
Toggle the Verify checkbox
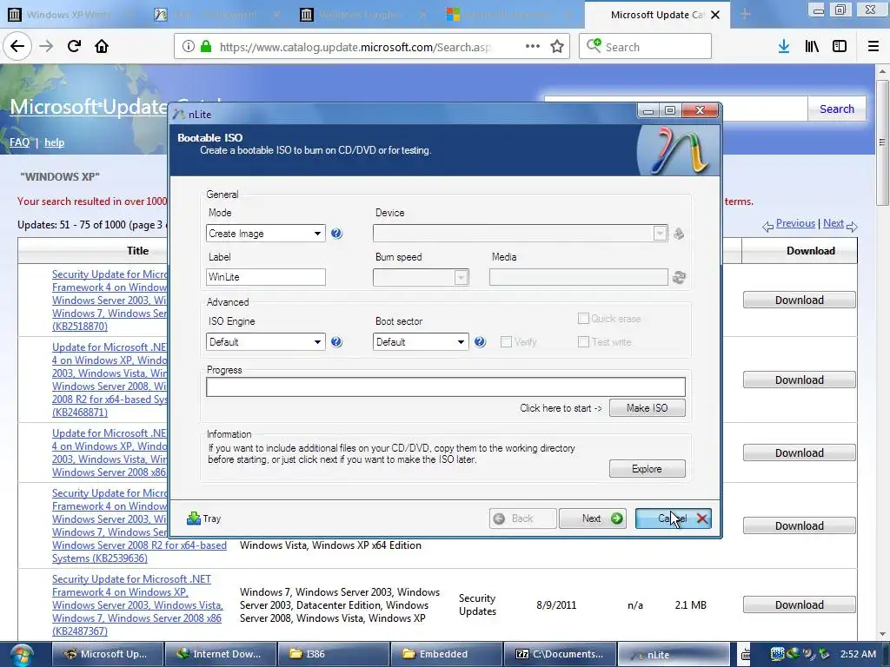coord(506,342)
